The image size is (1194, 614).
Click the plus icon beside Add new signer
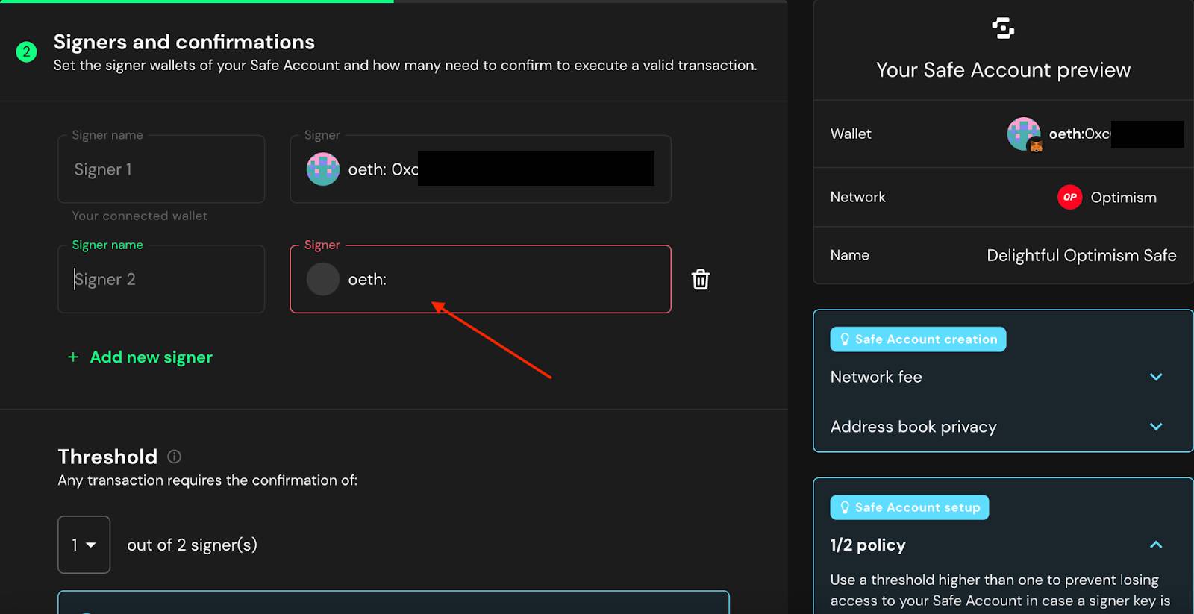coord(73,357)
